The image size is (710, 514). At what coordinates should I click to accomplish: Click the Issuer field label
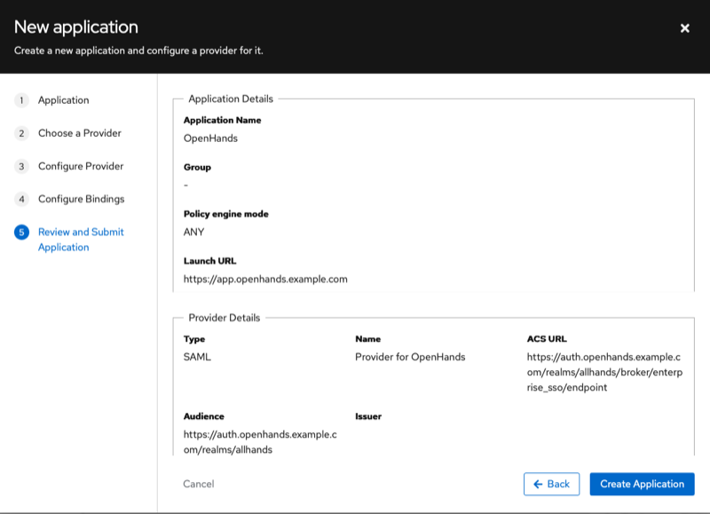[x=368, y=416]
